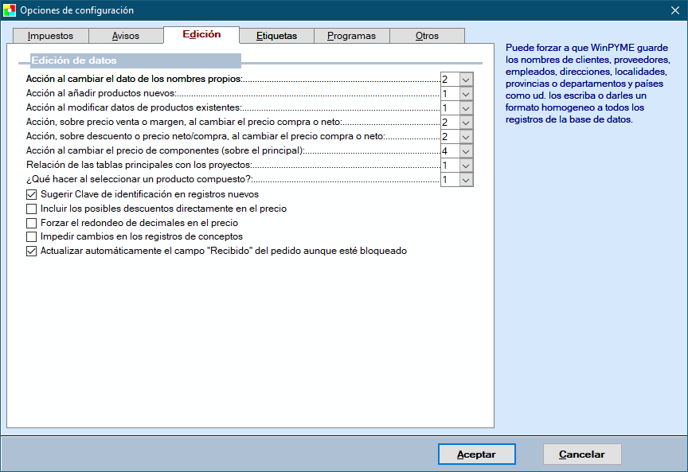Open the Otros tab
This screenshot has width=688, height=472.
click(427, 36)
